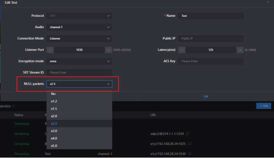
Task: Open the disabled Protocol SRT dropdown
Action: pos(79,16)
